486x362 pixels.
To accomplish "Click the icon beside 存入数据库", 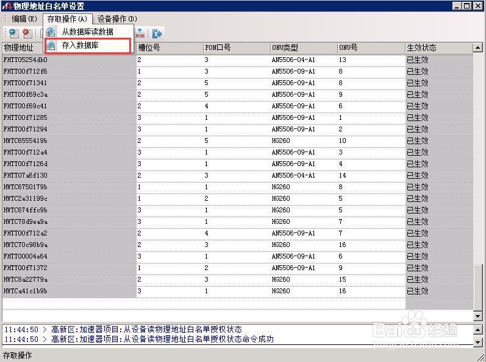I will coord(51,46).
